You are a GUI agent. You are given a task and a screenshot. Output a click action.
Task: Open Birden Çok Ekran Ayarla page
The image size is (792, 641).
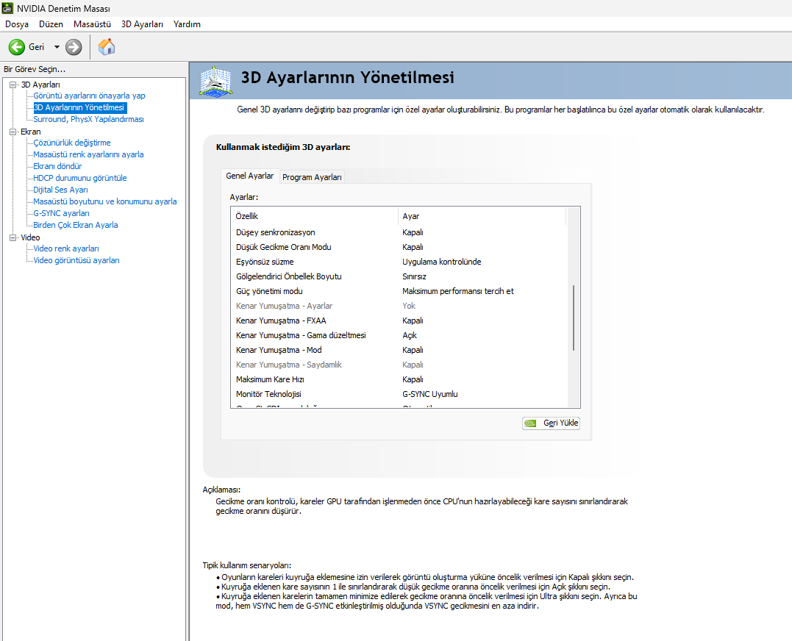pos(76,225)
